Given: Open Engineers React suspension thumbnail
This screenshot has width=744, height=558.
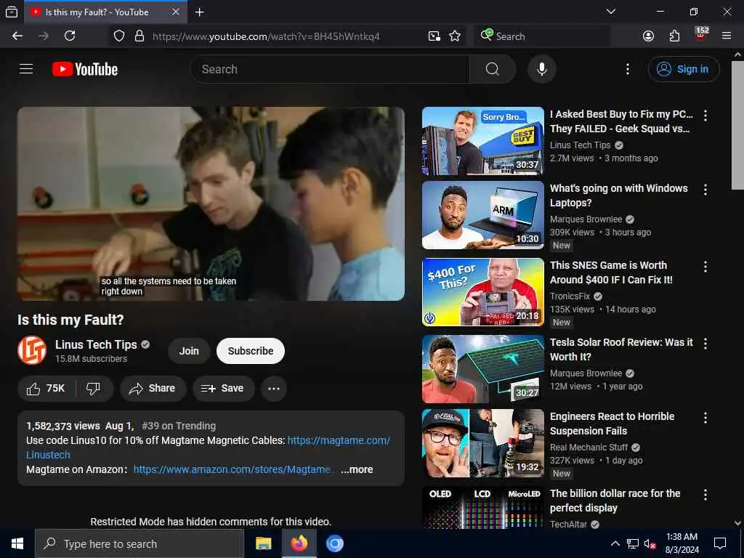Looking at the screenshot, I should pos(483,443).
